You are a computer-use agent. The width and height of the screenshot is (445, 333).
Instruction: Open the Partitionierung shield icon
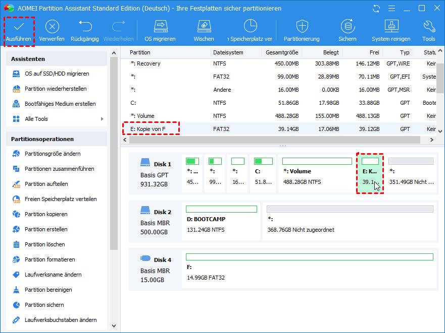[x=302, y=27]
